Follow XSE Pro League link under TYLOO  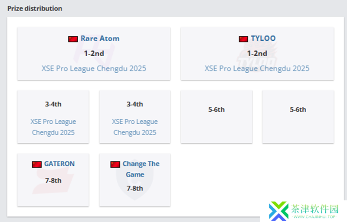257,68
